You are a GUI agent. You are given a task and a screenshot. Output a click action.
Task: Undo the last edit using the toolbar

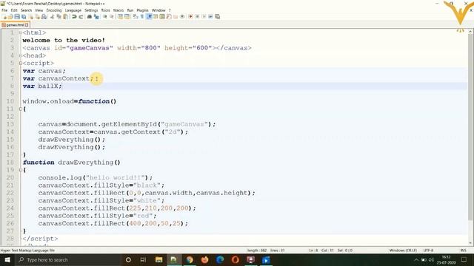click(74, 17)
